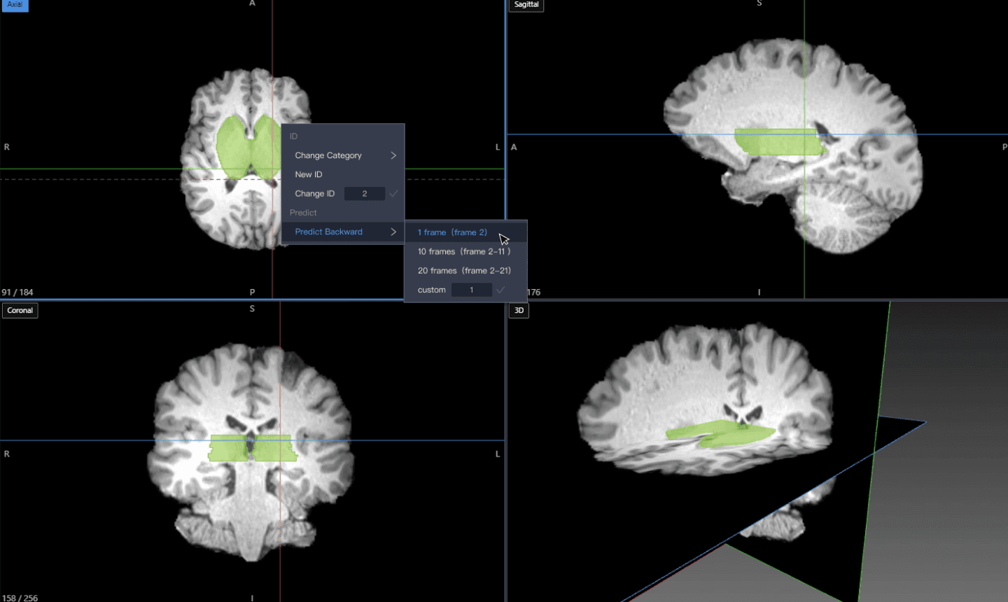Viewport: 1008px width, 602px height.
Task: Click the green segmentation in Sagittal view
Action: tap(777, 142)
